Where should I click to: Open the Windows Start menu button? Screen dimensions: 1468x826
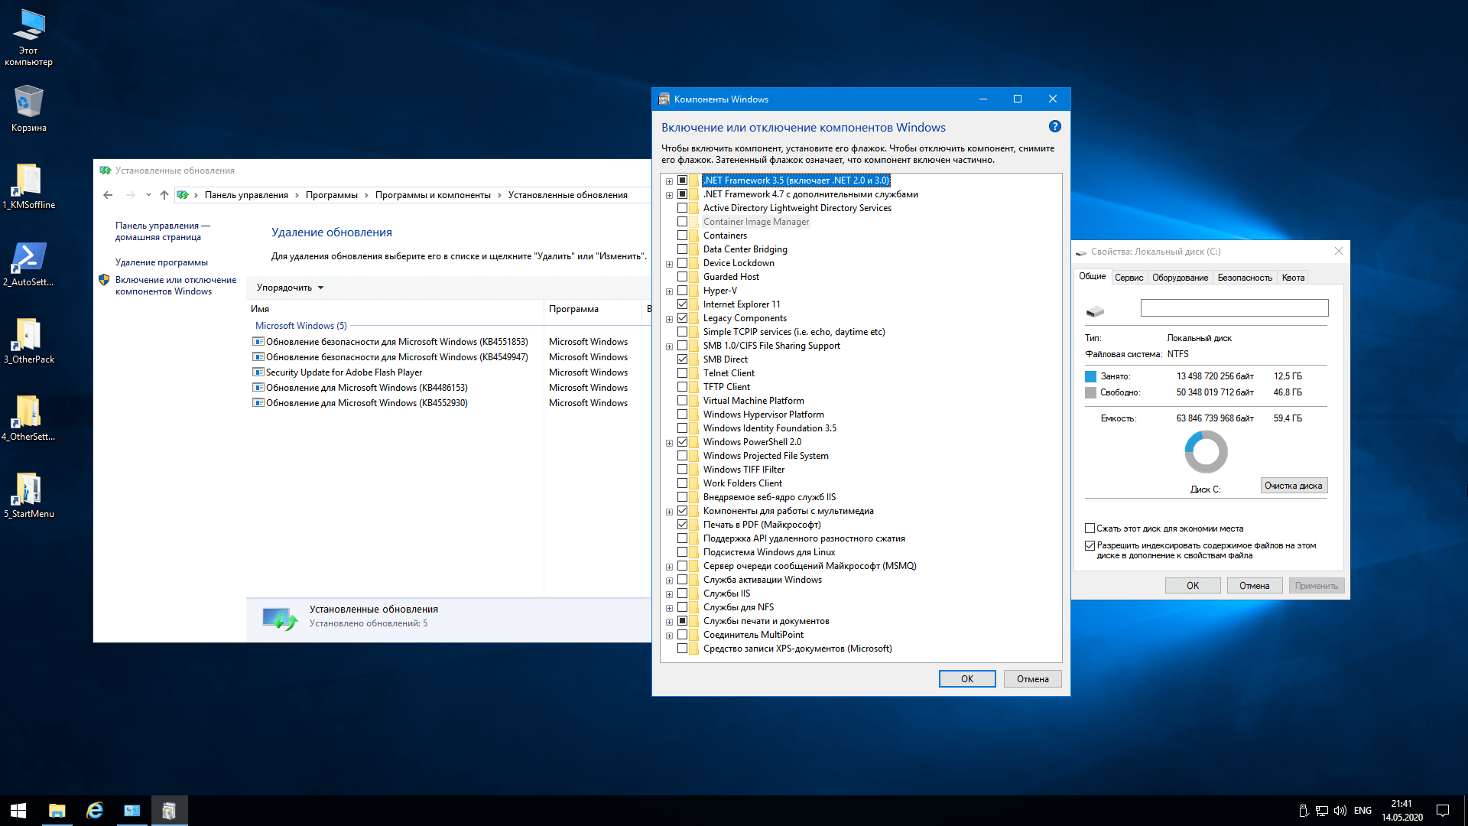(18, 811)
